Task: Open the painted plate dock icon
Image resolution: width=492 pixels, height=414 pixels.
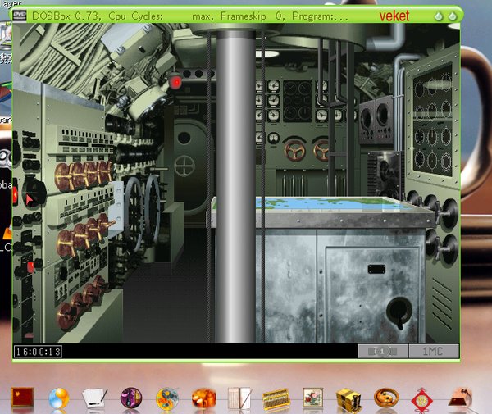Action: (x=167, y=399)
